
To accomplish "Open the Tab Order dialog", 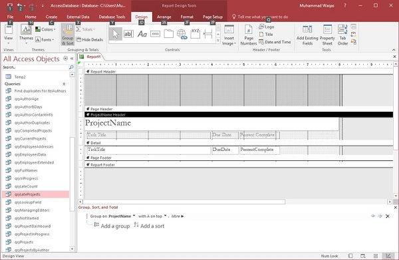I will [342, 35].
